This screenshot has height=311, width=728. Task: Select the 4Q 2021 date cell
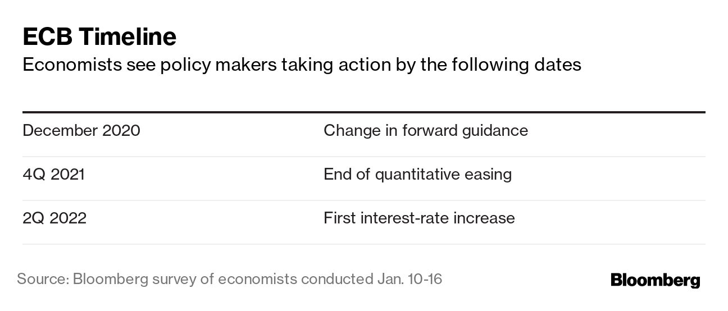coord(54,174)
